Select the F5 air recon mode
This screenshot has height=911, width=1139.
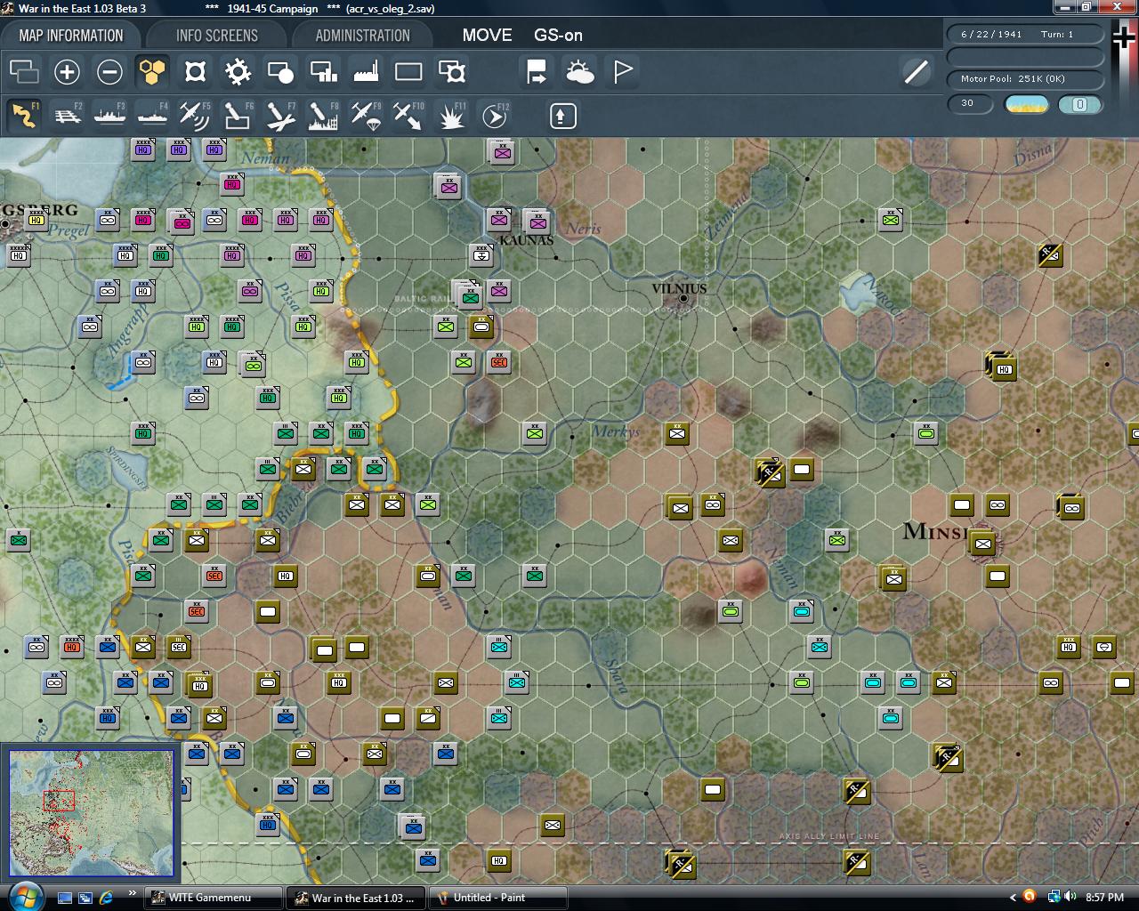[x=195, y=116]
